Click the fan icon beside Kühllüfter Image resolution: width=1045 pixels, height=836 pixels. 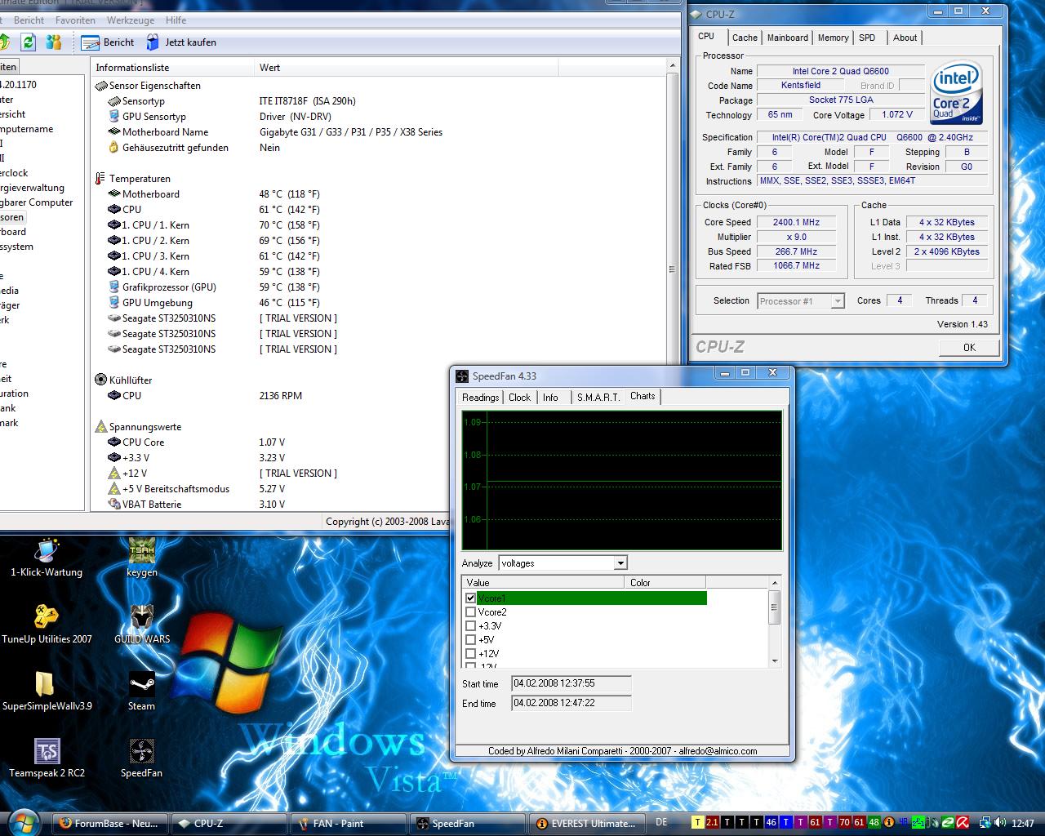pos(100,380)
